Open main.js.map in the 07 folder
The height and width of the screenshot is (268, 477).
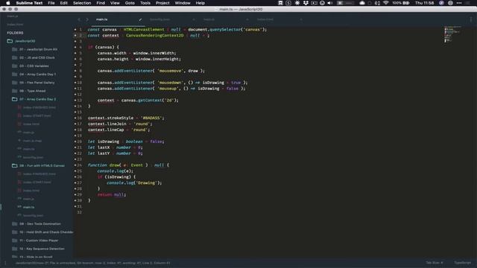pyautogui.click(x=32, y=141)
